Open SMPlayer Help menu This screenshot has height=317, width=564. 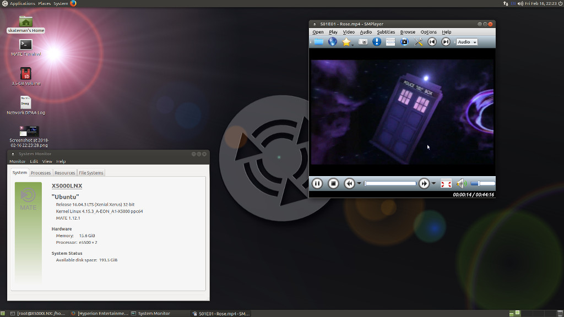[446, 32]
